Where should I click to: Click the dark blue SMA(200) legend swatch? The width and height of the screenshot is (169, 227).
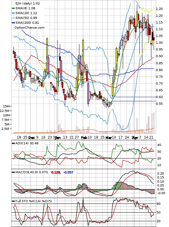[13, 23]
